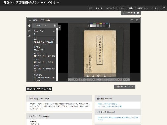Click the 資料の概要 (summary) section header
The image size is (167, 125).
pos(59,99)
